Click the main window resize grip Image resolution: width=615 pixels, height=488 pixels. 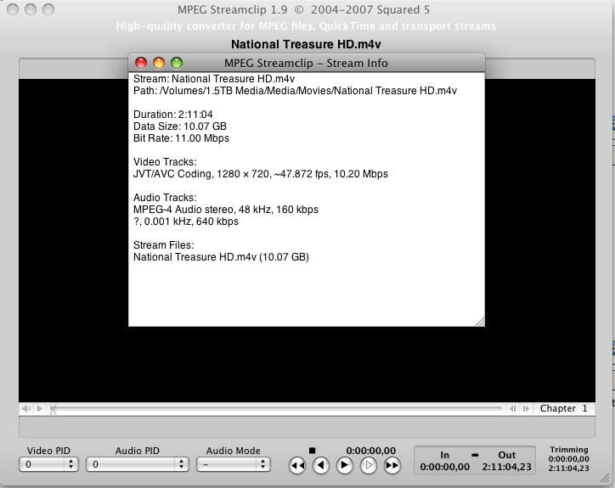[605, 478]
